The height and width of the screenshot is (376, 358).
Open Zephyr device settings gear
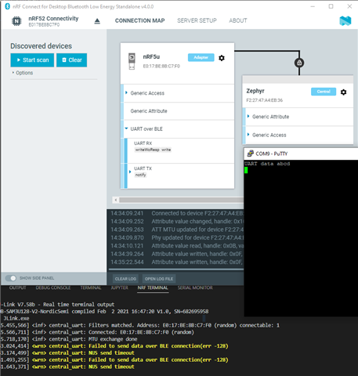[344, 92]
